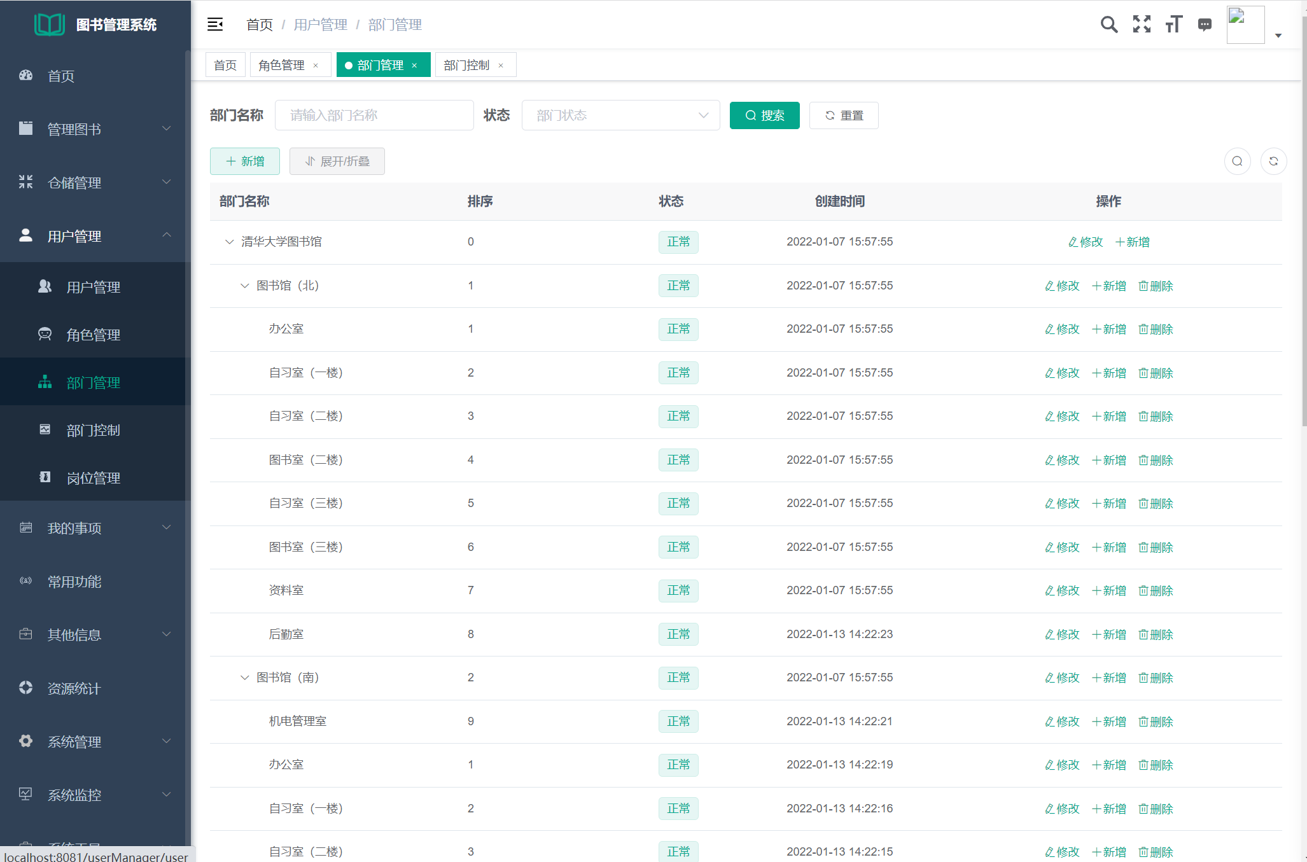Collapse the 清华大学图书馆 tree row
The height and width of the screenshot is (862, 1307).
[x=229, y=242]
